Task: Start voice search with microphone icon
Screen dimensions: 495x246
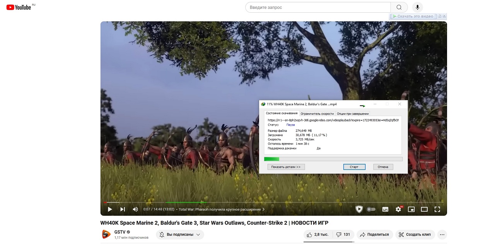Action: (x=417, y=7)
